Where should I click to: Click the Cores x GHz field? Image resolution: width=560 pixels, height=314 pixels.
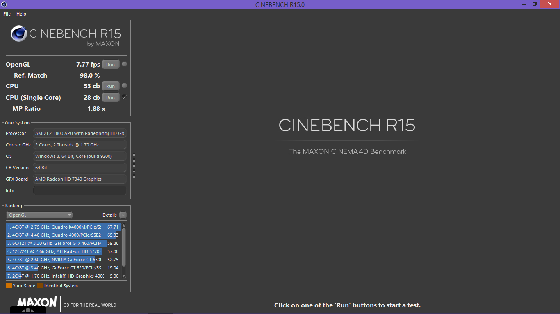pyautogui.click(x=80, y=145)
